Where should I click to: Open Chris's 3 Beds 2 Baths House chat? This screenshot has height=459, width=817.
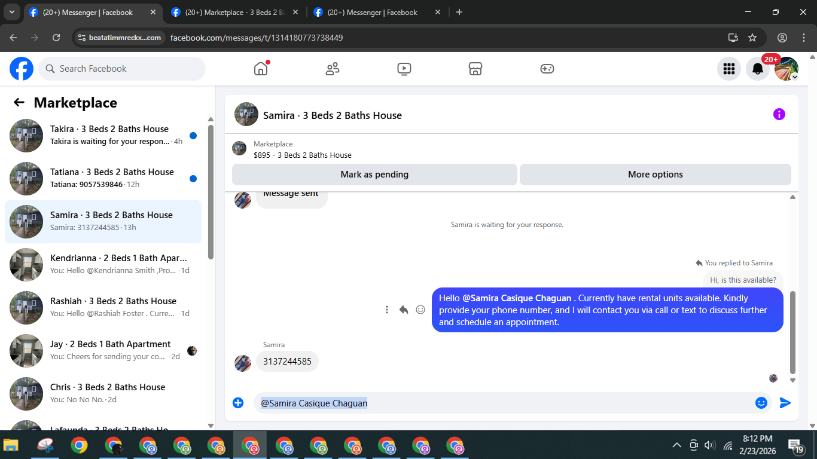pyautogui.click(x=103, y=394)
